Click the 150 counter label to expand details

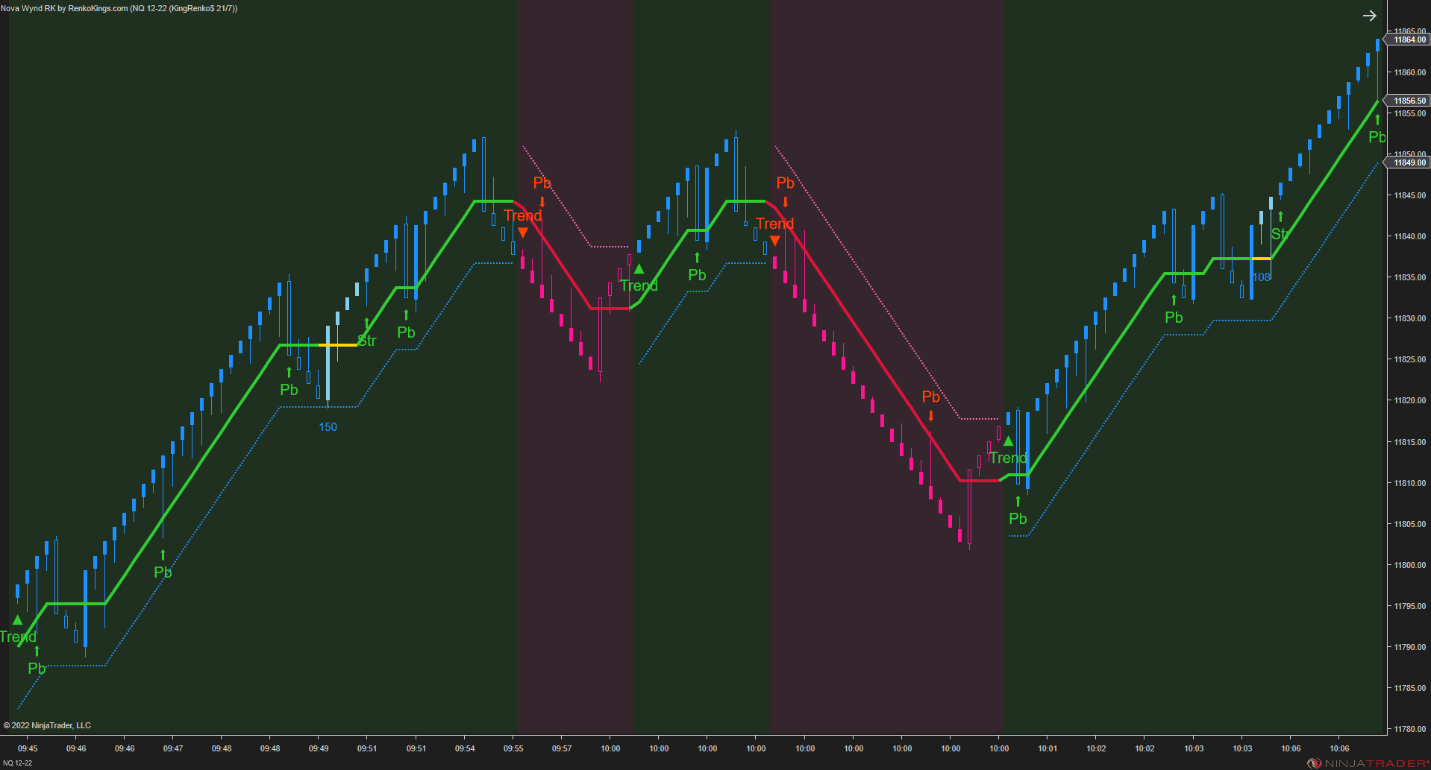pyautogui.click(x=328, y=427)
